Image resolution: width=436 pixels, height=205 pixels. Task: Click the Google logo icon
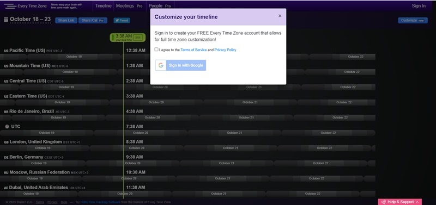(x=161, y=65)
